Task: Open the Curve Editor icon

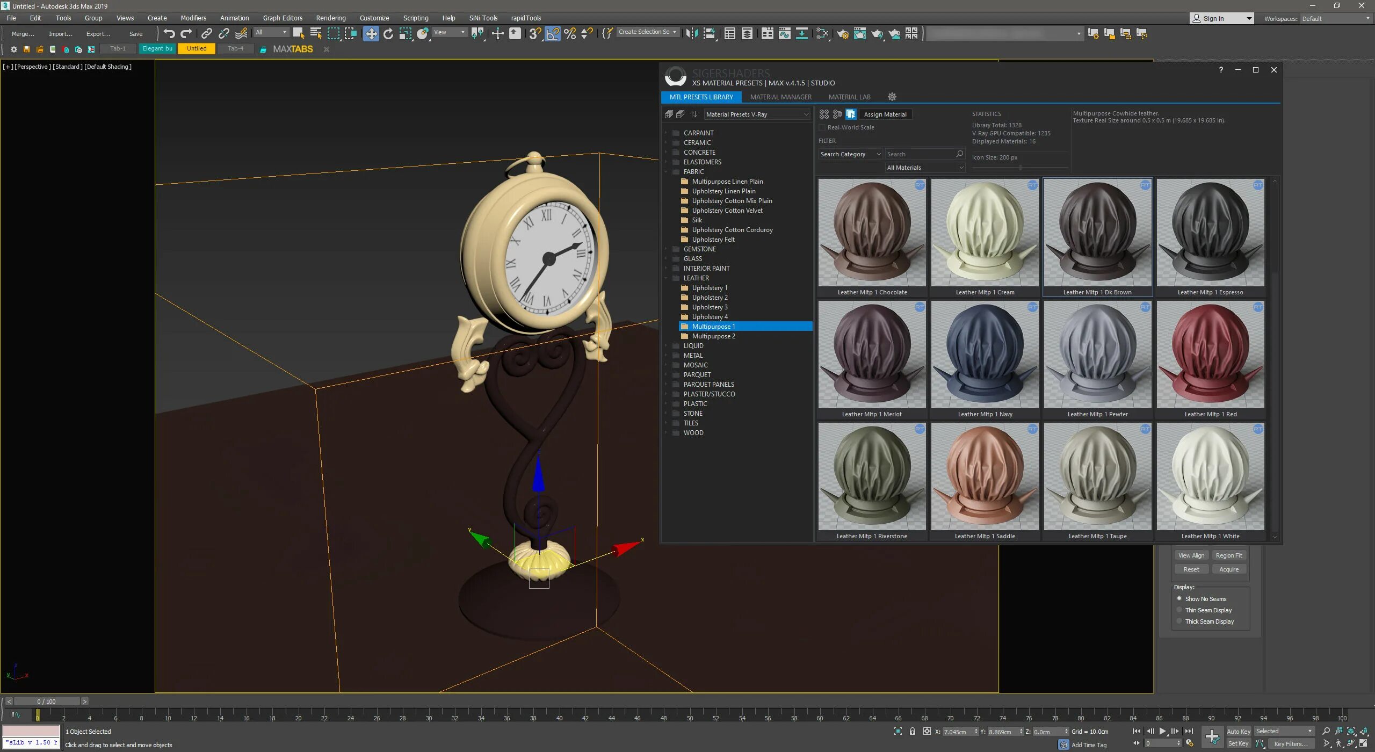Action: [784, 33]
